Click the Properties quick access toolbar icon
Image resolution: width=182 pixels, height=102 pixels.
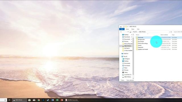(124, 27)
